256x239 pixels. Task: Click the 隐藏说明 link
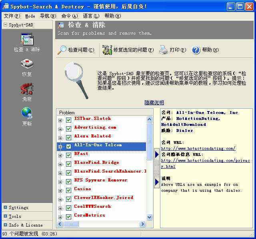coord(154,103)
